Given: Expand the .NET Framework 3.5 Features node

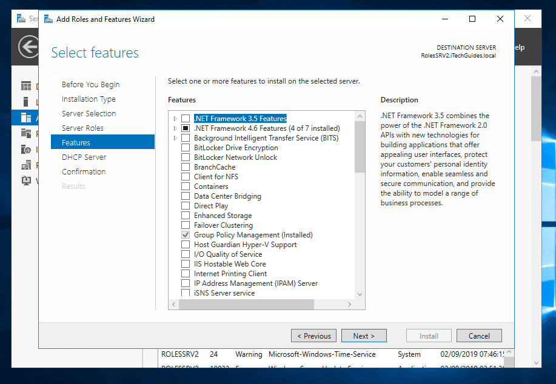Looking at the screenshot, I should pos(175,118).
